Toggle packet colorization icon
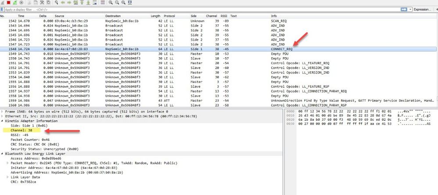Image resolution: width=438 pixels, height=195 pixels. pos(103,3)
